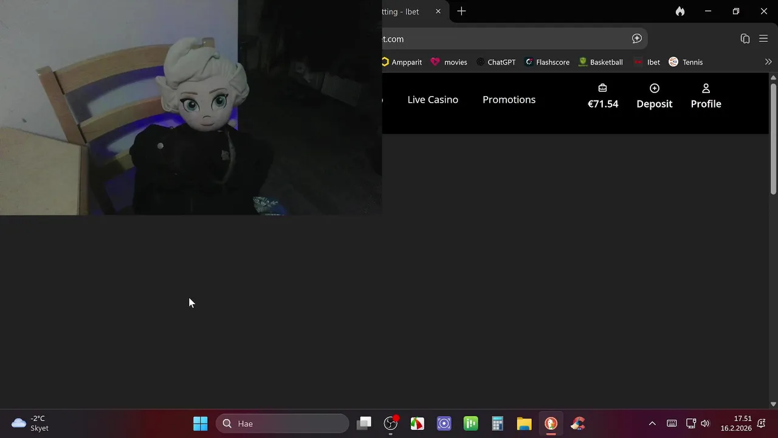Open the Basketball bookmark
Viewport: 778px width, 438px height.
point(601,62)
